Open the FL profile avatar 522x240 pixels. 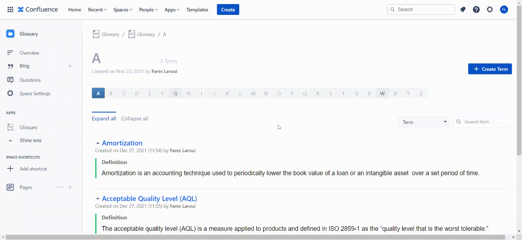504,9
